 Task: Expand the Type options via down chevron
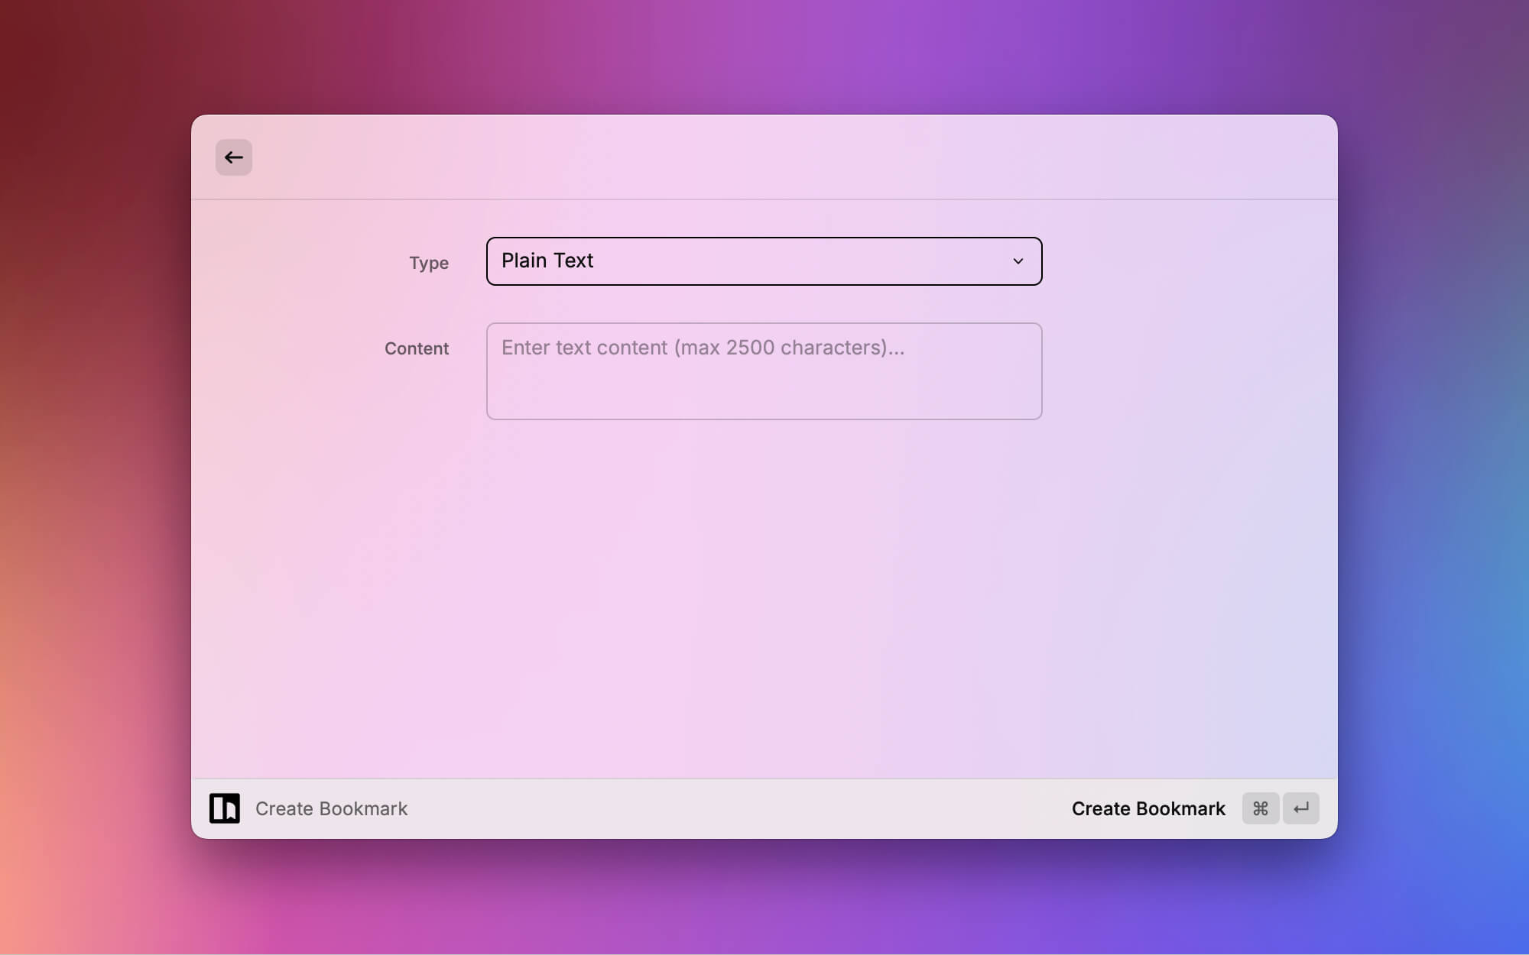[x=1018, y=261]
